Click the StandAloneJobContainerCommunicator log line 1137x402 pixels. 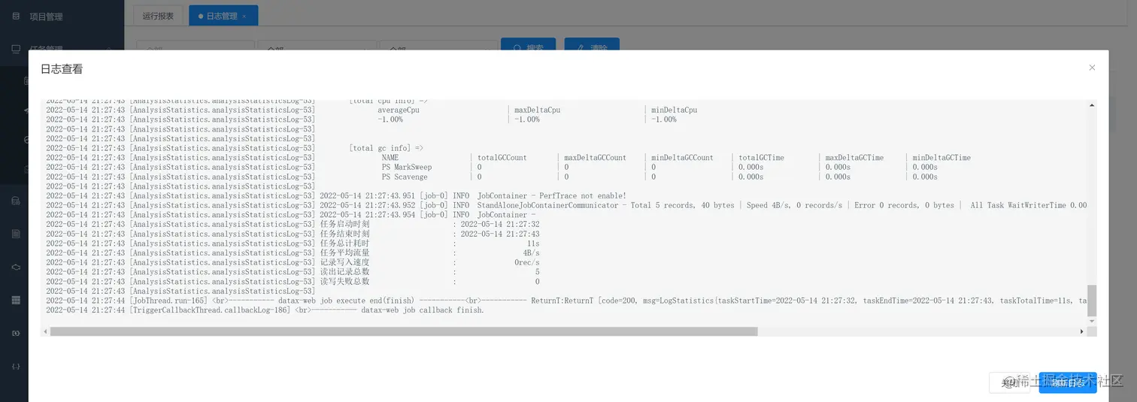tap(566, 205)
